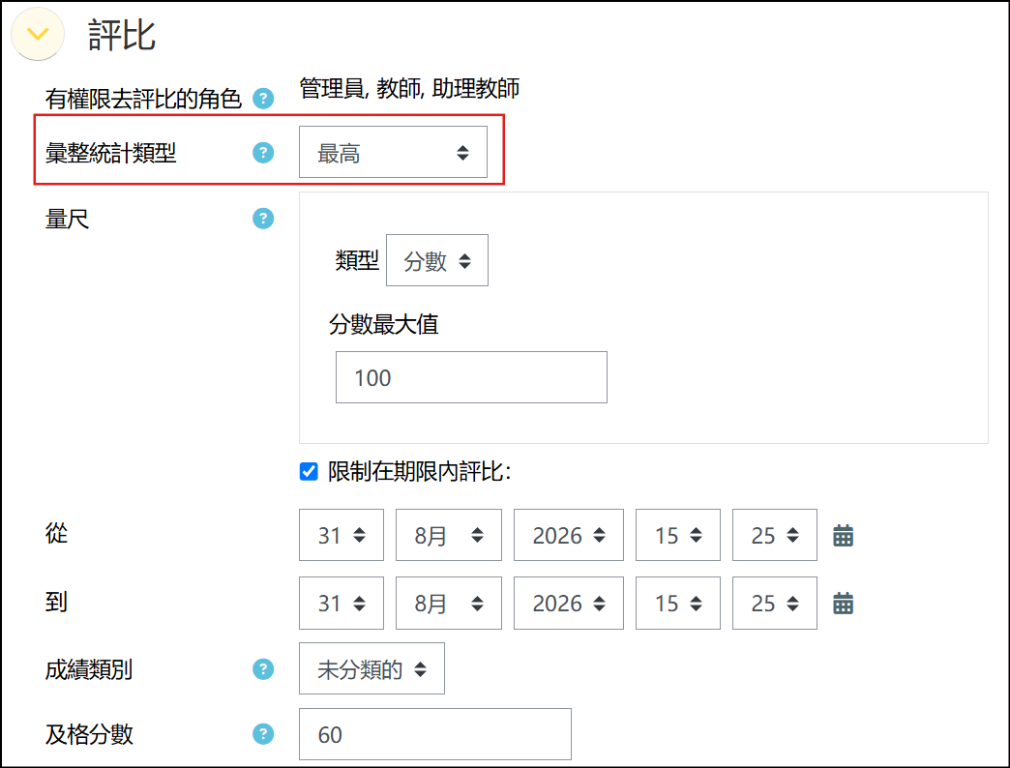Open help icon beside 量尺
This screenshot has width=1010, height=768.
pyautogui.click(x=263, y=219)
